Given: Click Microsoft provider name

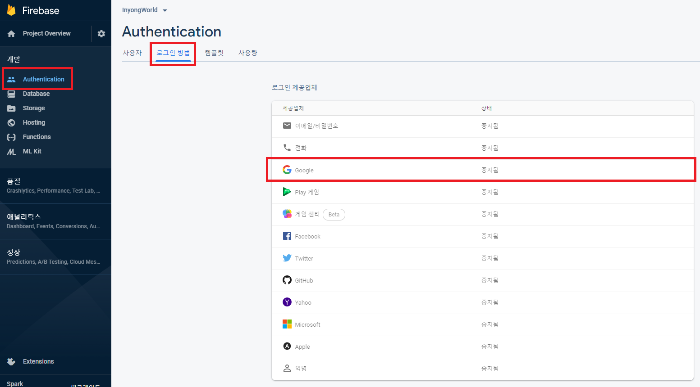Looking at the screenshot, I should click(x=307, y=324).
